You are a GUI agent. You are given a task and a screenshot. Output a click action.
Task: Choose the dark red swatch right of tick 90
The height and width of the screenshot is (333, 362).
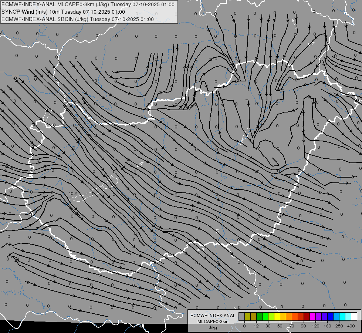click(307, 316)
